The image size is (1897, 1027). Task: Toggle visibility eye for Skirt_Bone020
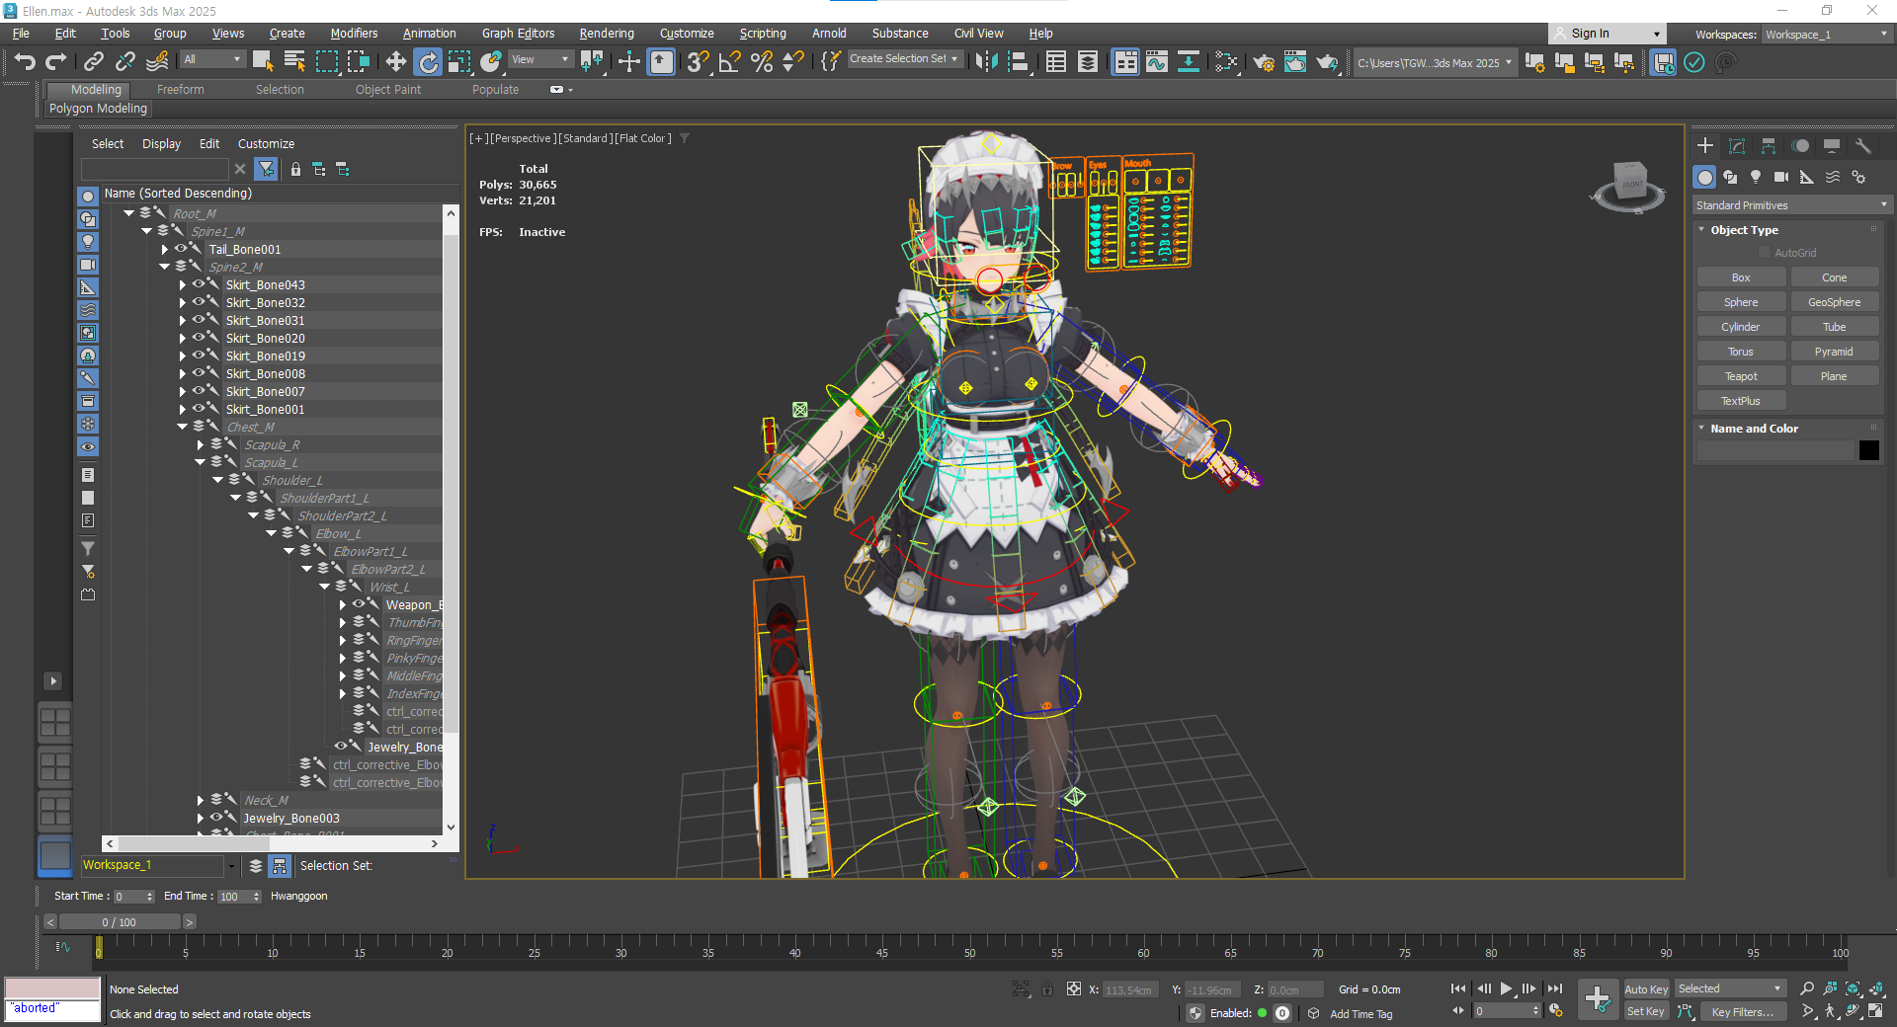199,338
